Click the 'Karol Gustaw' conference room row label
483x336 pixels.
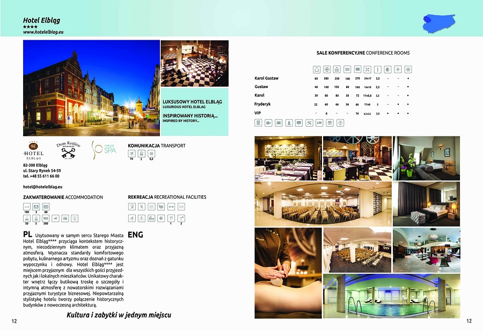click(x=266, y=78)
